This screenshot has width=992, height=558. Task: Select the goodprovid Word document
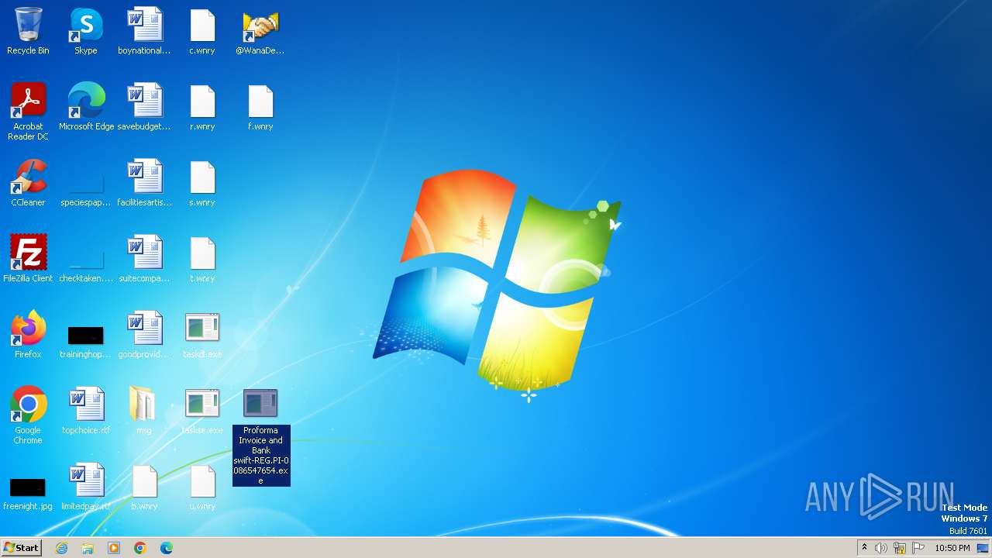144,335
